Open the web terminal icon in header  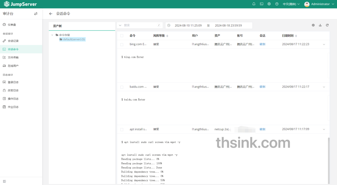coord(262,4)
